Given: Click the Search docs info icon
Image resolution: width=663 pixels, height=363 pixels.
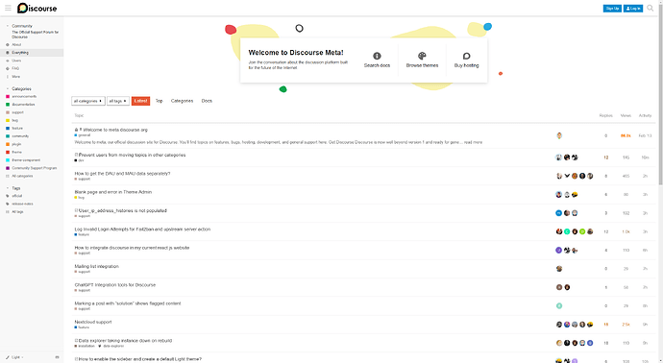Looking at the screenshot, I should coord(377,56).
